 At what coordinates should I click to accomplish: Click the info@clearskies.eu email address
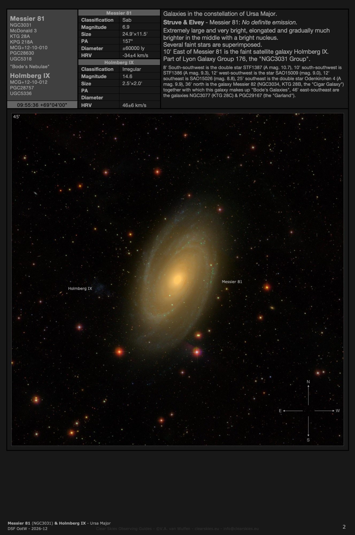tap(241, 529)
